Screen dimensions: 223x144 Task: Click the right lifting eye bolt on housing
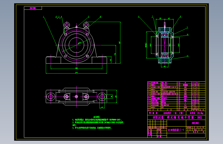[x=86, y=25]
